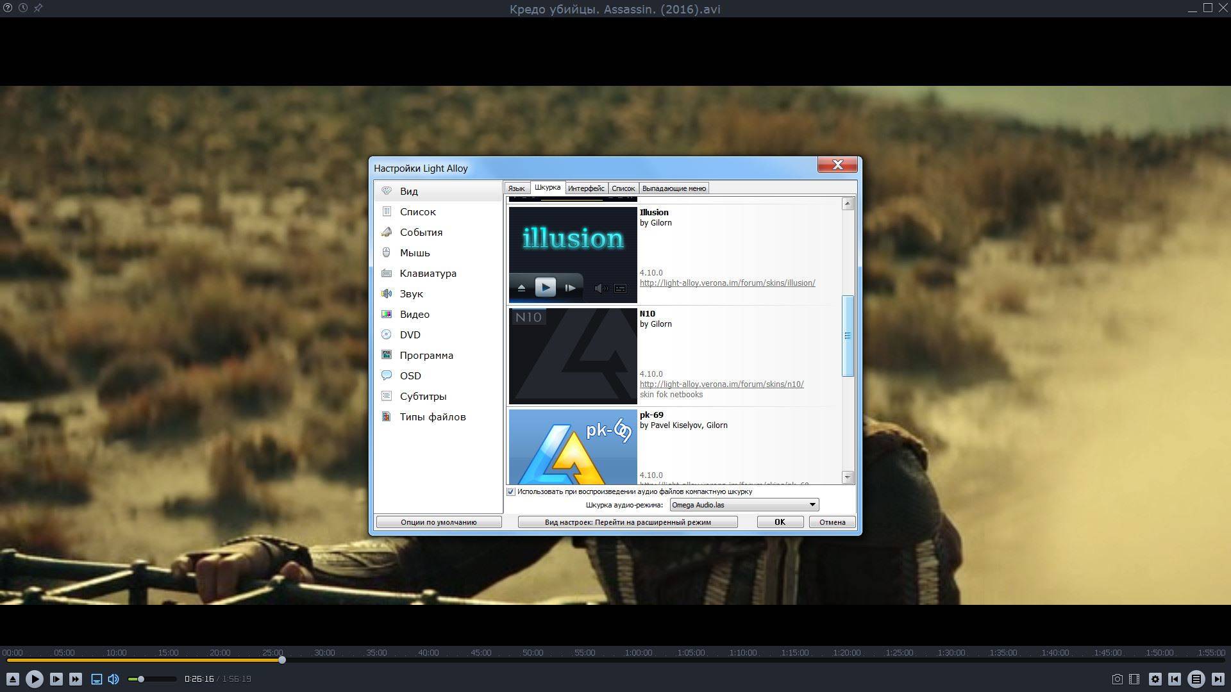Switch to the Язык tab
The height and width of the screenshot is (692, 1231).
tap(517, 188)
